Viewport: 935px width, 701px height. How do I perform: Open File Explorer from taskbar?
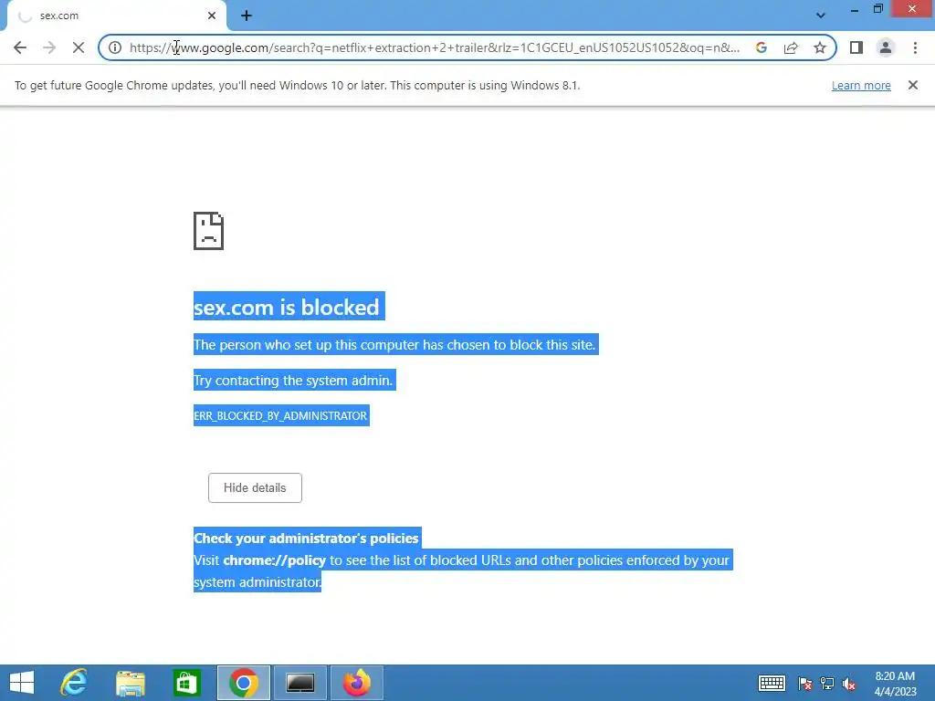point(130,683)
